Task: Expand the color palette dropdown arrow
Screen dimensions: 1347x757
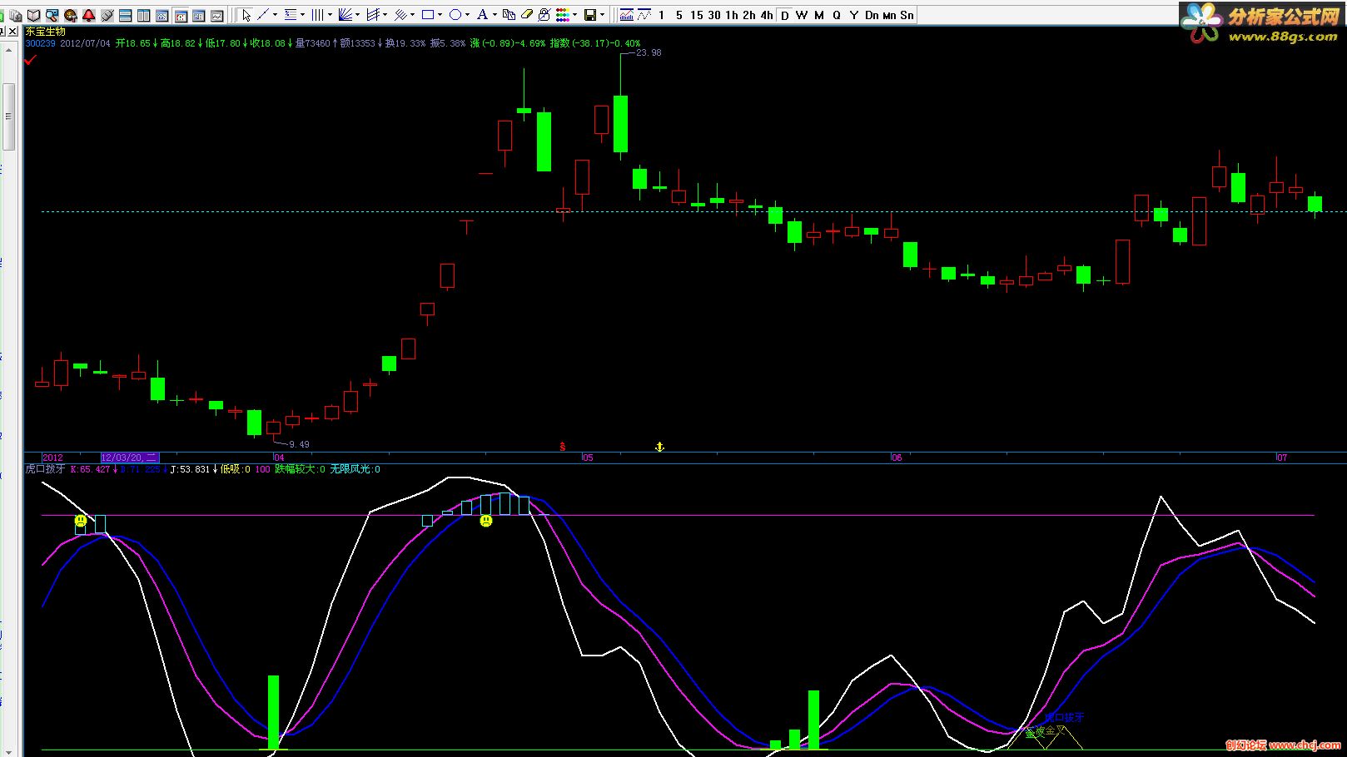Action: pos(574,15)
